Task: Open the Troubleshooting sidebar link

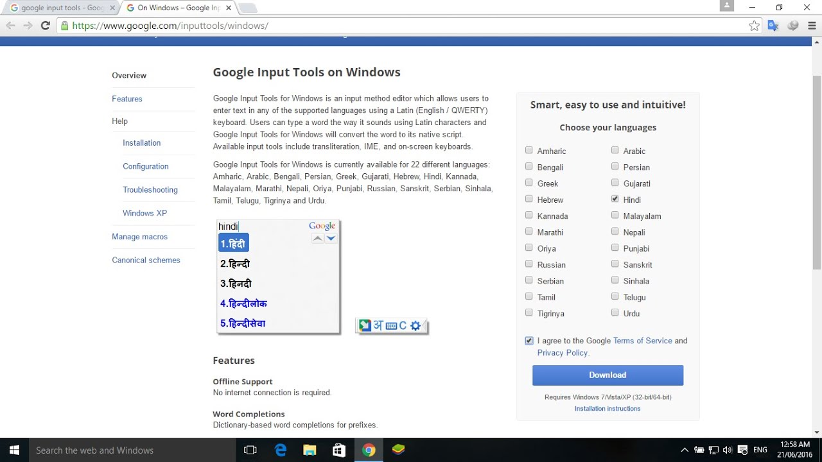Action: (150, 190)
